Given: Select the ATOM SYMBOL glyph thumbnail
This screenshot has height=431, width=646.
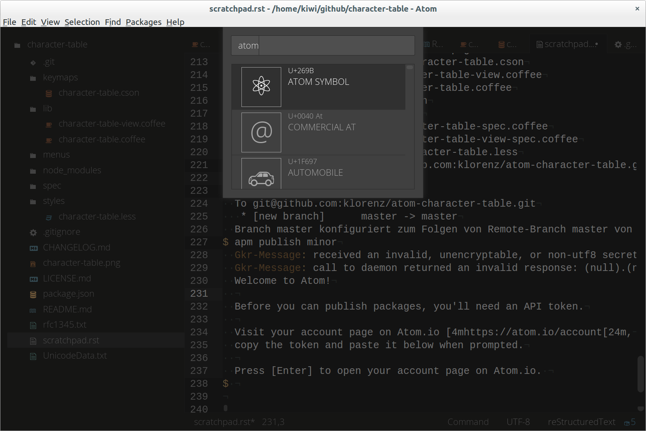Looking at the screenshot, I should pos(261,87).
